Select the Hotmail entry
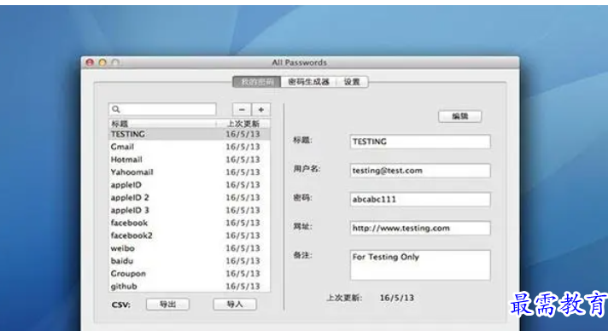This screenshot has width=614, height=331. [189, 160]
